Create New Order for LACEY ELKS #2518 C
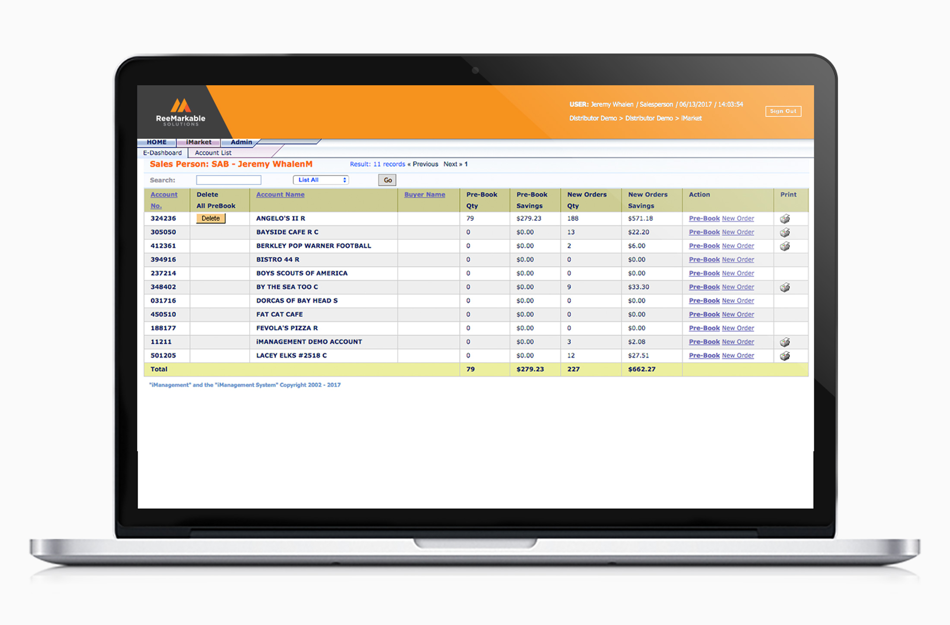This screenshot has width=950, height=625. [x=738, y=356]
